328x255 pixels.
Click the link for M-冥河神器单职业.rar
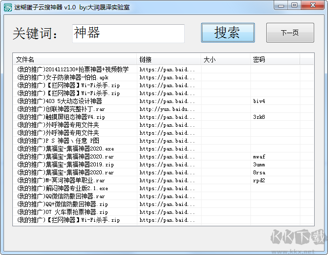point(167,180)
